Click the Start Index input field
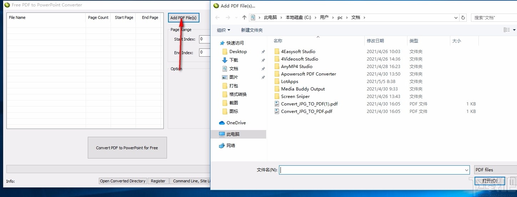Image resolution: width=517 pixels, height=197 pixels. click(x=204, y=39)
